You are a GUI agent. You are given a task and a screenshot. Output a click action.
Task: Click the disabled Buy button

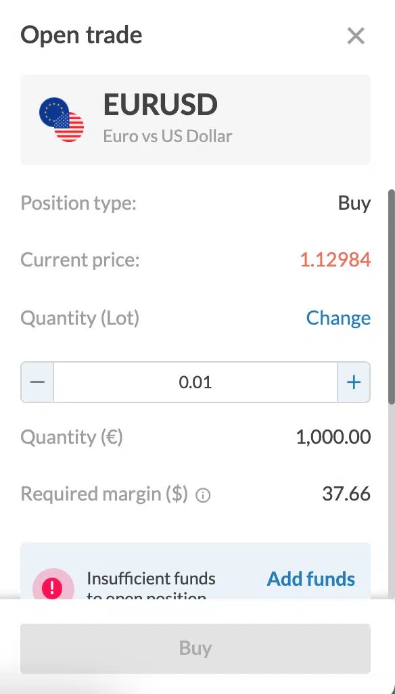point(195,648)
